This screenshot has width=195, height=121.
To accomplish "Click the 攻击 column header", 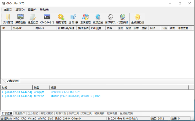I will [172, 28].
